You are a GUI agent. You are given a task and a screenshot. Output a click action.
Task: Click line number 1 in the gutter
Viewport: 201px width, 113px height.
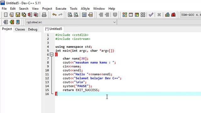pos(48,35)
